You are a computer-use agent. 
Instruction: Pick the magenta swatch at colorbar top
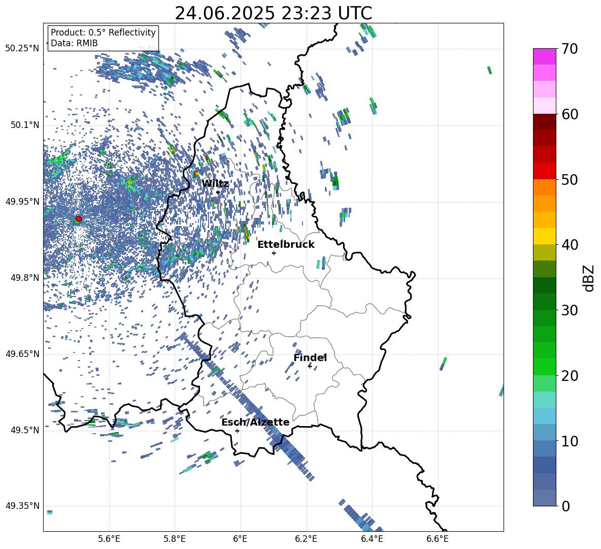point(544,56)
